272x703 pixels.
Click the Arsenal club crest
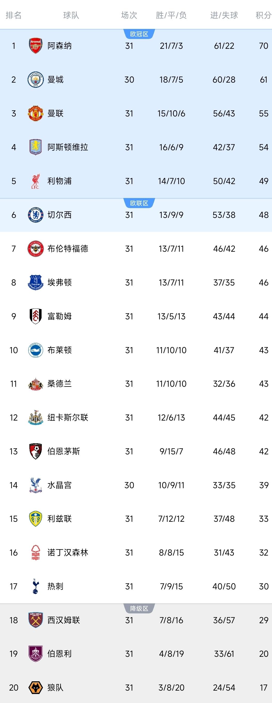click(x=35, y=46)
